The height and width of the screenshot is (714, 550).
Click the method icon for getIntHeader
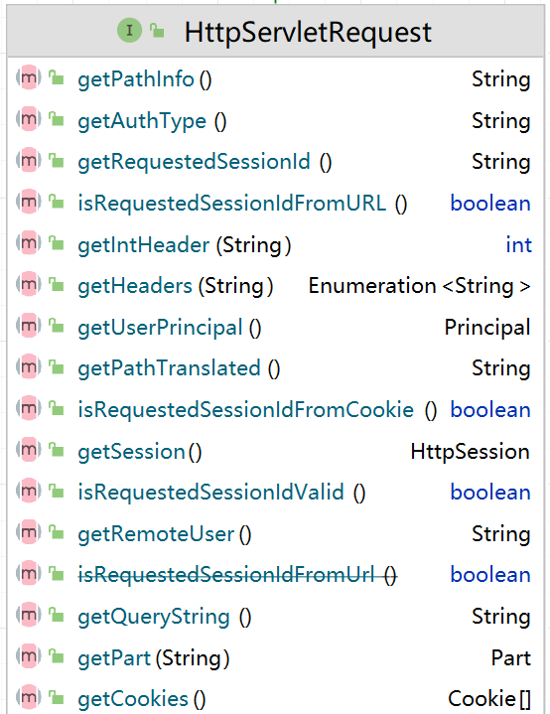[28, 243]
